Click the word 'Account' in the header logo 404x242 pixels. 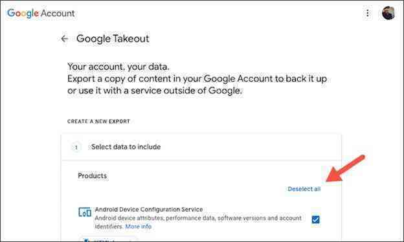[x=58, y=13]
